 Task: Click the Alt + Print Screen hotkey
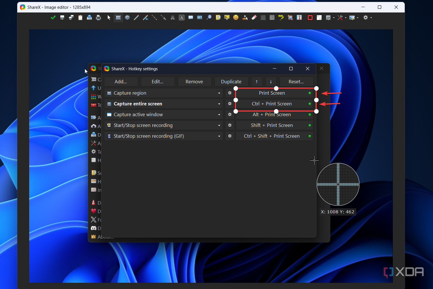[x=275, y=114]
